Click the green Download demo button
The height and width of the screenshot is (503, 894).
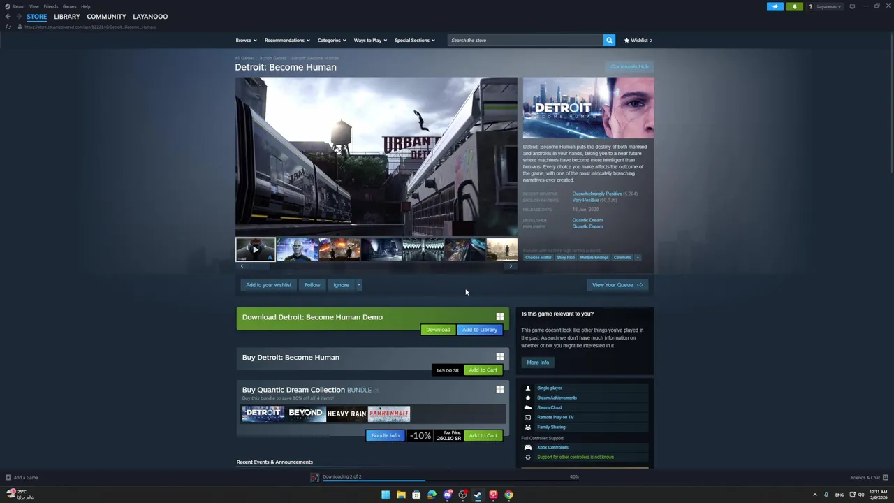tap(438, 329)
